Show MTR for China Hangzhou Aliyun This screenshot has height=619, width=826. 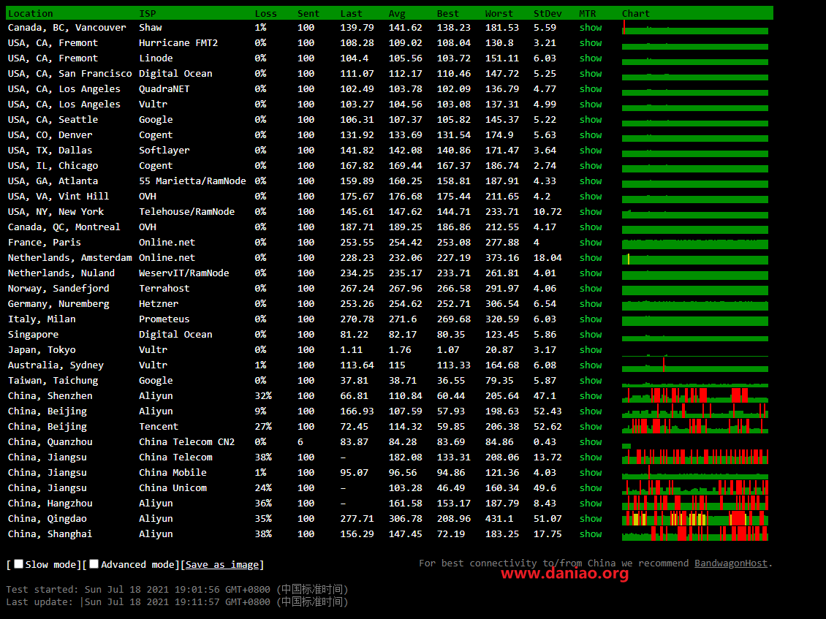point(591,503)
